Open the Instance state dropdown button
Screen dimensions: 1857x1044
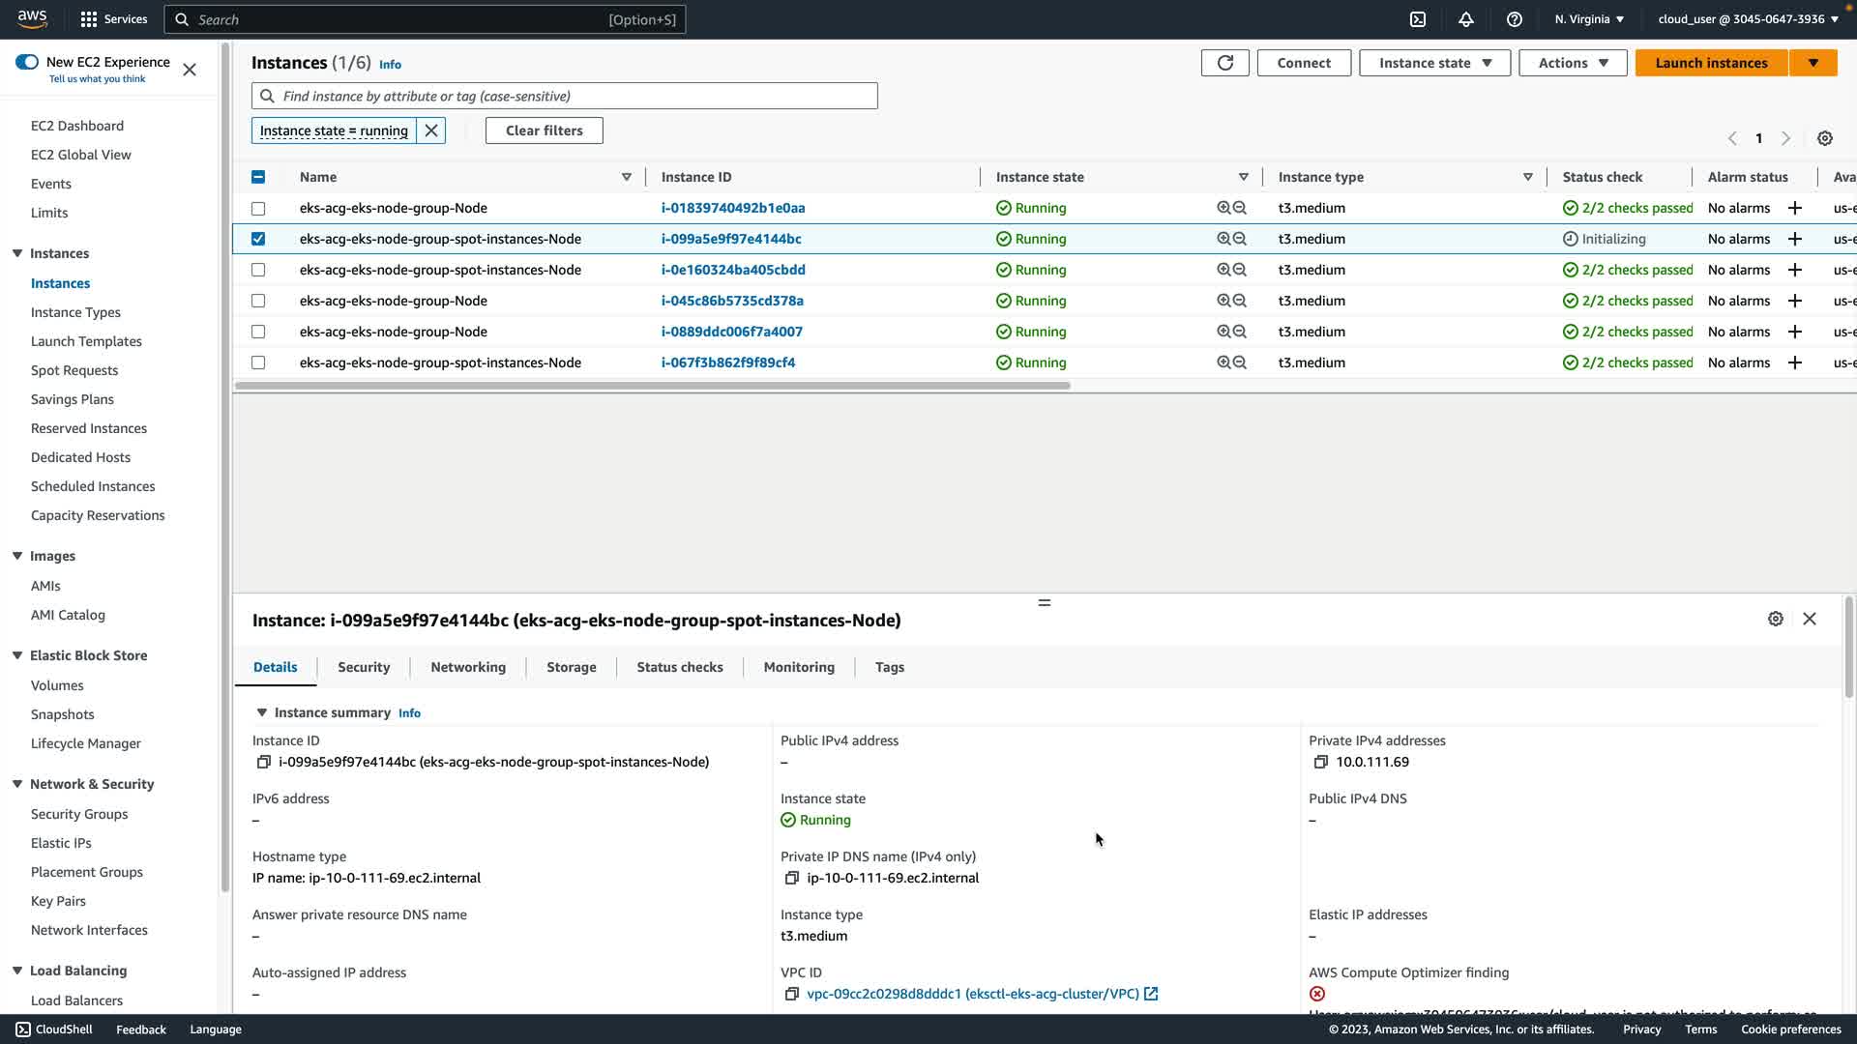pyautogui.click(x=1434, y=63)
